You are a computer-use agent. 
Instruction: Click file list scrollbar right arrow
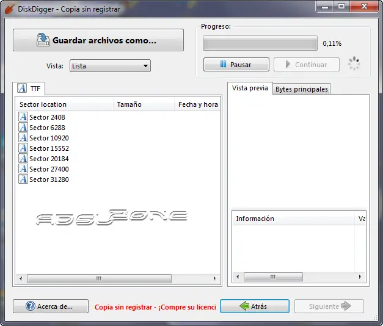[214, 278]
